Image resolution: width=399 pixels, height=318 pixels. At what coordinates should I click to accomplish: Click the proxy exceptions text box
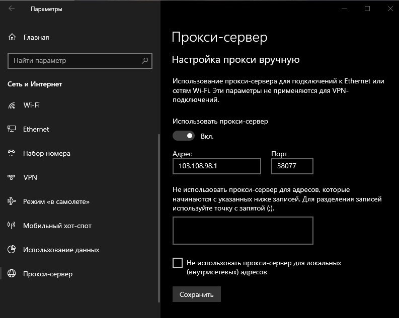[243, 231]
